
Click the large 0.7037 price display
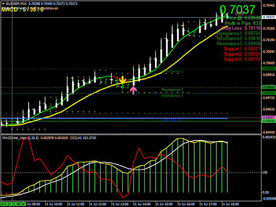(x=237, y=9)
